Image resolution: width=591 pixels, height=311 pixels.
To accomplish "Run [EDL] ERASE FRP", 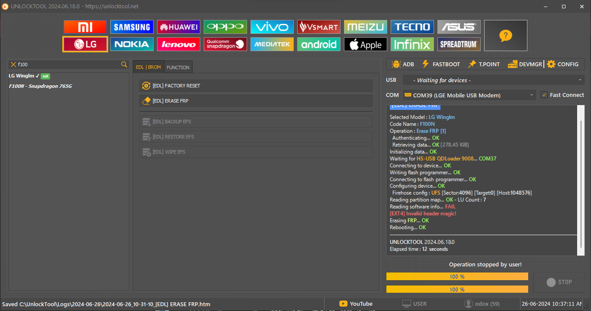I will click(256, 101).
